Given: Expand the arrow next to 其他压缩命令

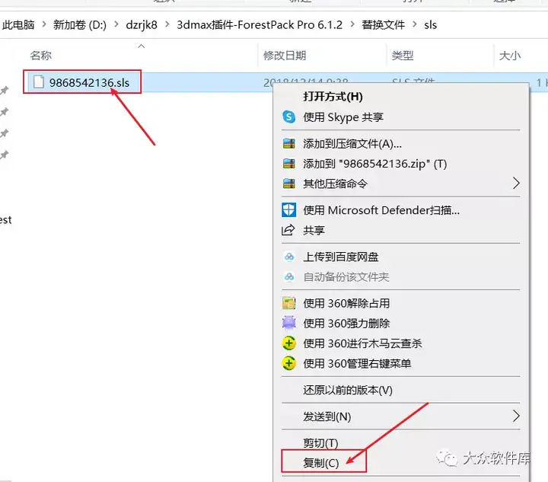Looking at the screenshot, I should click(x=516, y=184).
